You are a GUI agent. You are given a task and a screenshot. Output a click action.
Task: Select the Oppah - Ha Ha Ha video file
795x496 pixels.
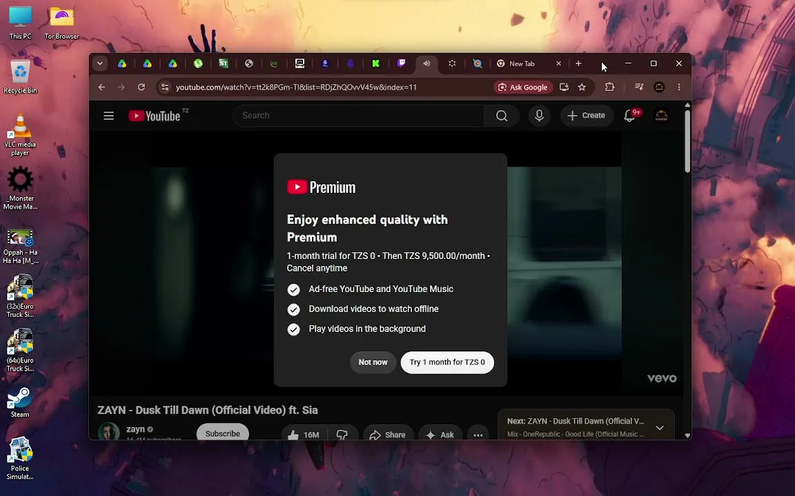(x=20, y=247)
